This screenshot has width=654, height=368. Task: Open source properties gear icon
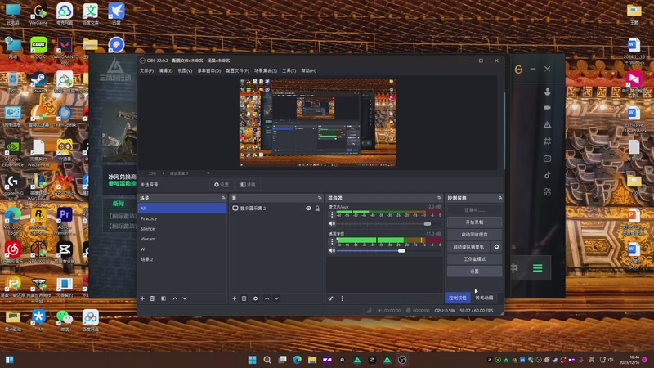(255, 298)
